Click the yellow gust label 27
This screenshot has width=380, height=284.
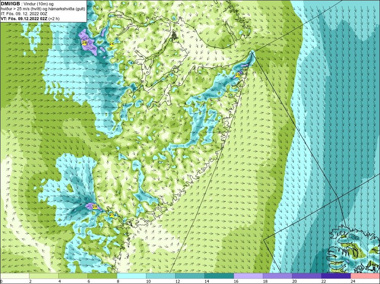[x=111, y=215]
